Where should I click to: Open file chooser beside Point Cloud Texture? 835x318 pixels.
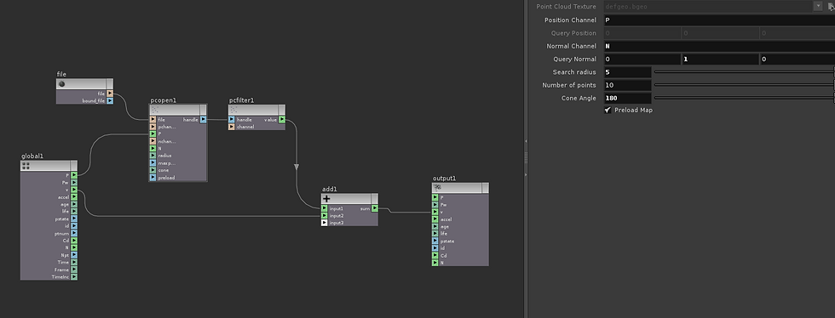[x=831, y=7]
